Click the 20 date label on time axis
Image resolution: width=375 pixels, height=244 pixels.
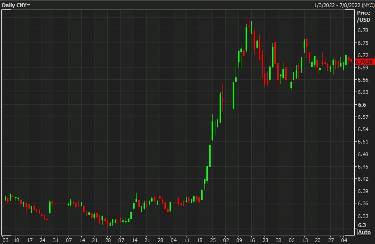317,240
